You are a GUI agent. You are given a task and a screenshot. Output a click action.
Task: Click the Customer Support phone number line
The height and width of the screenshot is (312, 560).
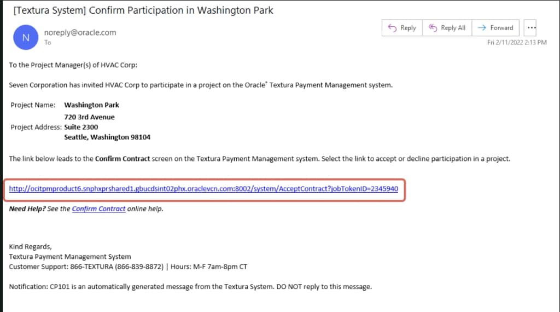(128, 267)
